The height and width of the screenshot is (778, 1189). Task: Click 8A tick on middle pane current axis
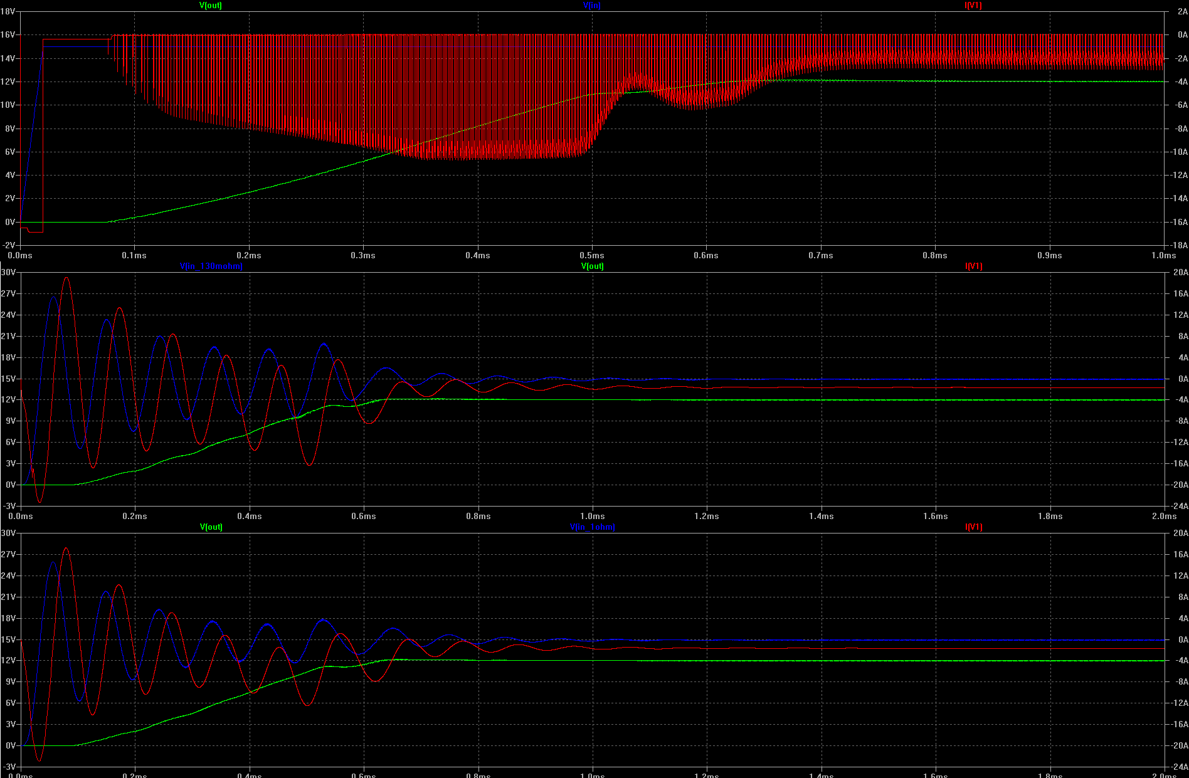pyautogui.click(x=1181, y=337)
